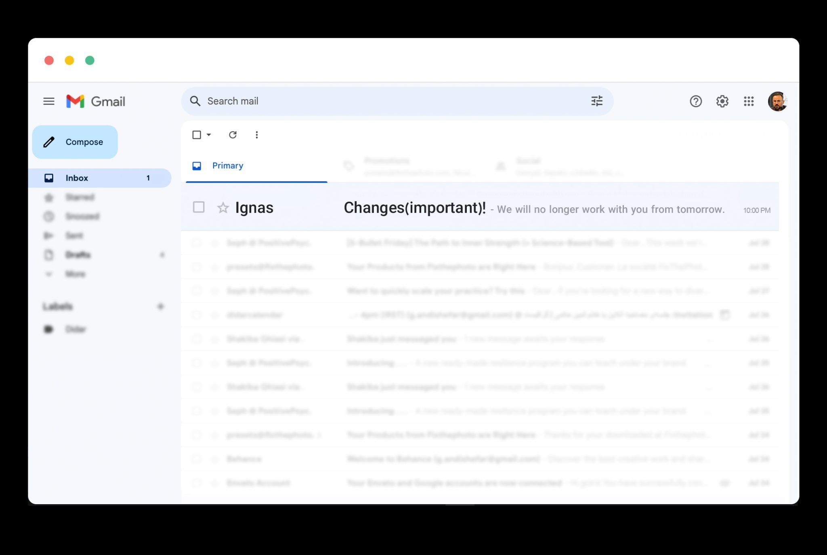Click the 10:00 PM timestamp
This screenshot has width=827, height=555.
tap(757, 210)
